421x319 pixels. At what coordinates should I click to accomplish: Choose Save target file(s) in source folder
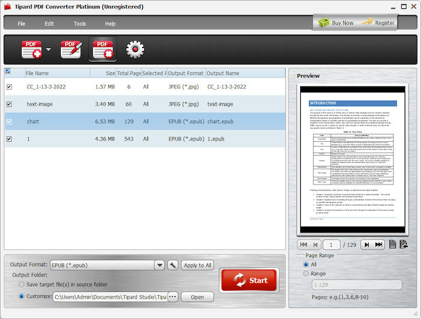[22, 284]
